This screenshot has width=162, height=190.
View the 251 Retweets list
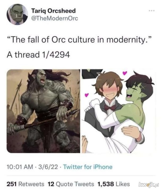coord(25,184)
